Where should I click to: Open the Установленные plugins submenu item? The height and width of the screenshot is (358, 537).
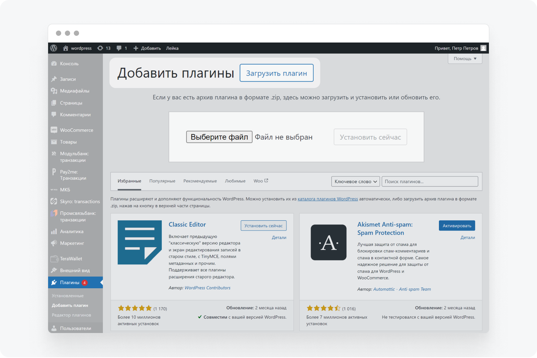click(67, 296)
